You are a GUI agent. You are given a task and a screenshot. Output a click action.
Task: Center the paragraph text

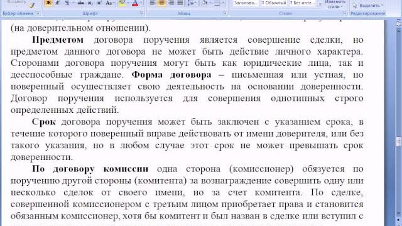click(161, 3)
